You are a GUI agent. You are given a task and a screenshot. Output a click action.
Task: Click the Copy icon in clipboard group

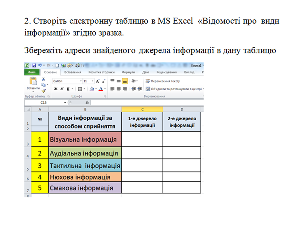(43, 85)
